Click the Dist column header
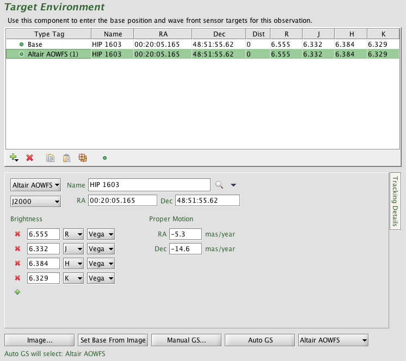Screen dimensions: 406x361 click(258, 34)
